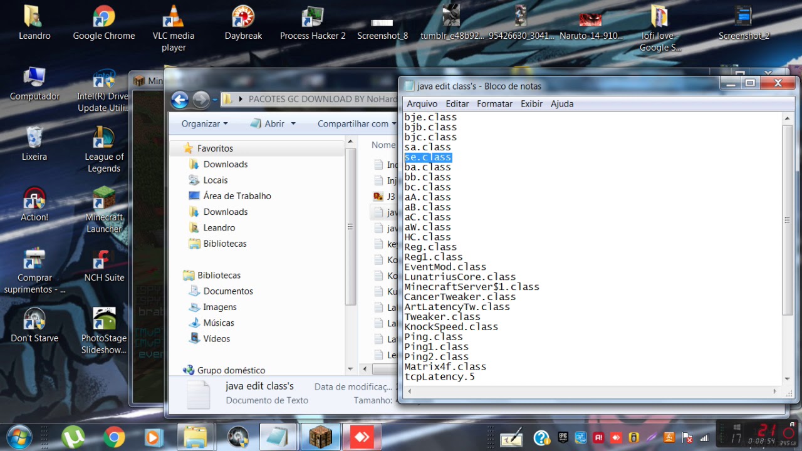Select the PhotoStage Slideshow desktop icon

pos(104,331)
